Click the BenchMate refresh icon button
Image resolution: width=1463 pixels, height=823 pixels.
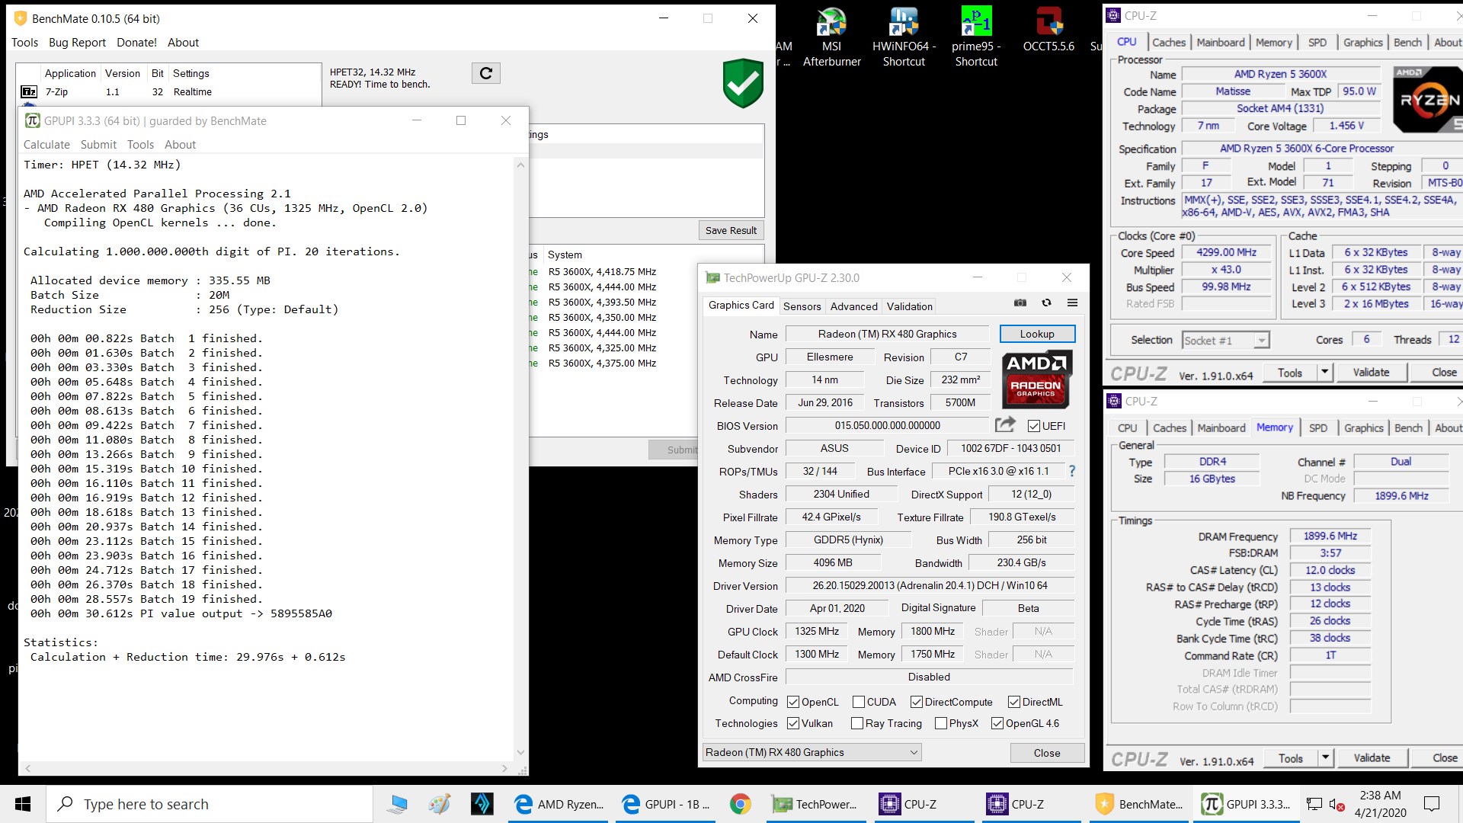486,73
